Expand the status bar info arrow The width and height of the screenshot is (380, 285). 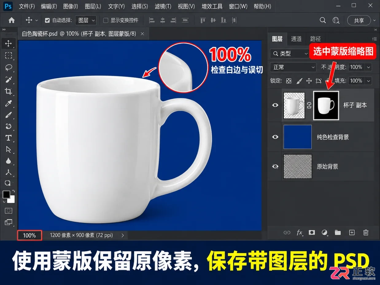click(x=123, y=235)
